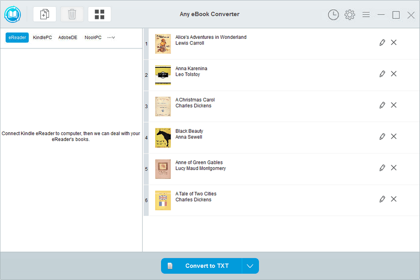Edit metadata for Alice's Adventures in Wonderland
The image size is (420, 280).
coord(382,43)
